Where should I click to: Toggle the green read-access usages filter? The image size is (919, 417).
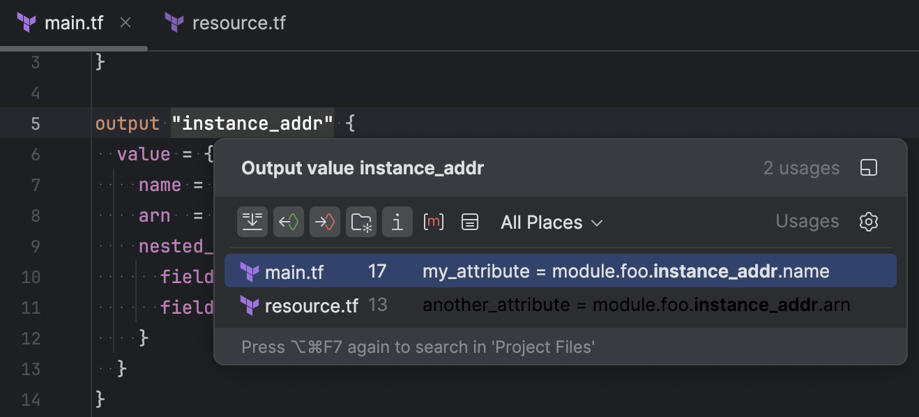pyautogui.click(x=288, y=222)
